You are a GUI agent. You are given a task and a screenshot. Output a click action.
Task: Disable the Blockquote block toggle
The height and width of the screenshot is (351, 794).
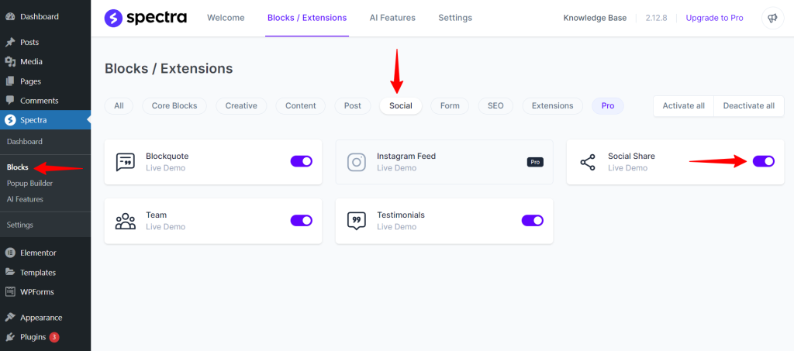pos(301,161)
